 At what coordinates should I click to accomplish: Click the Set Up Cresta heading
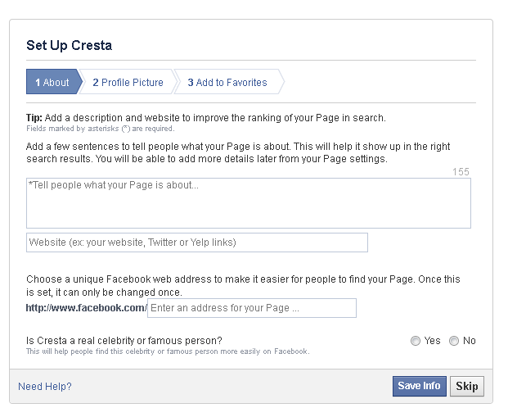coord(69,45)
